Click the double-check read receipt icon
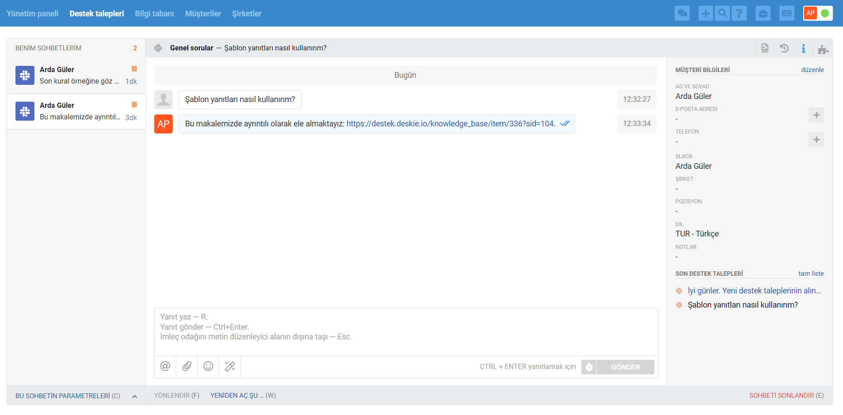 click(565, 124)
